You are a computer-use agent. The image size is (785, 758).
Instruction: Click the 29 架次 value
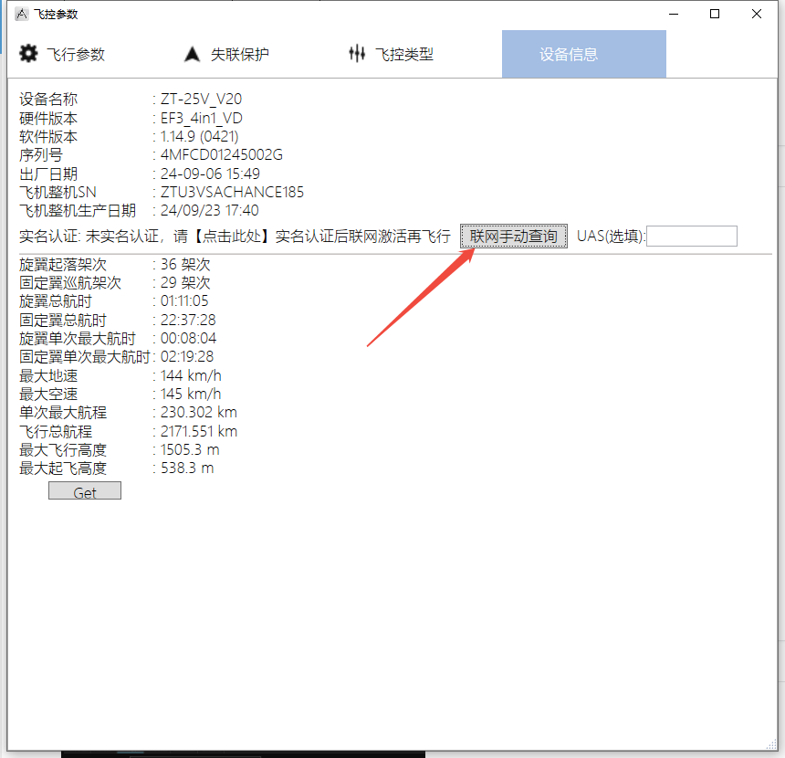pyautogui.click(x=185, y=282)
